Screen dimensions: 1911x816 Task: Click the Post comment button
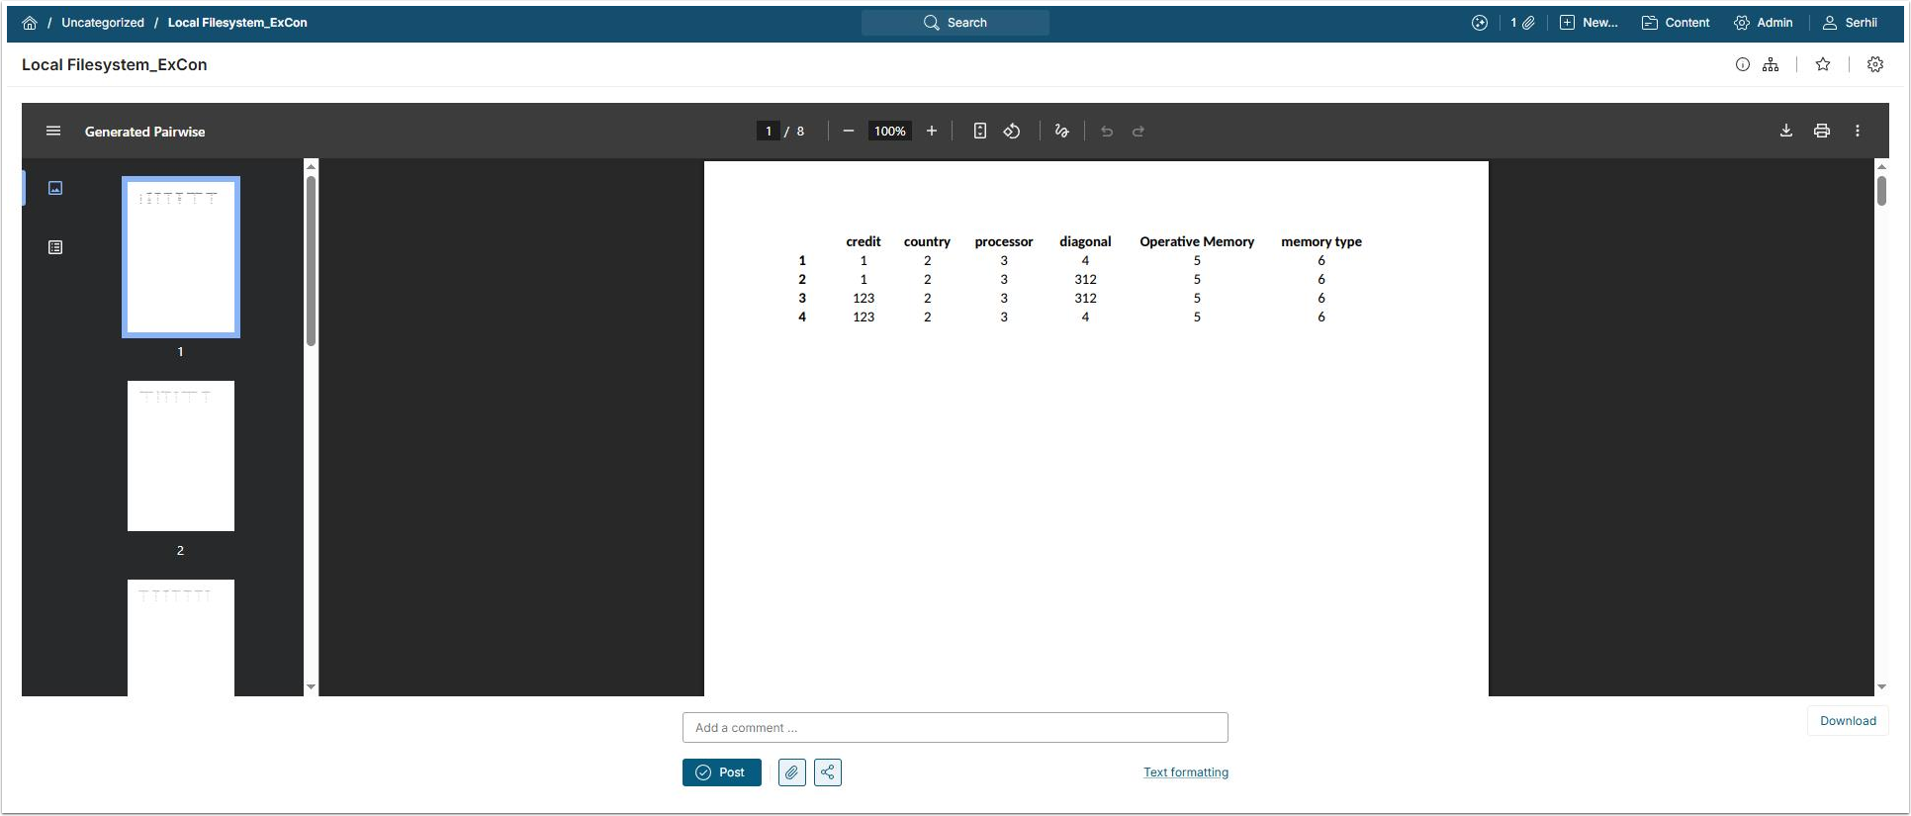tap(721, 772)
